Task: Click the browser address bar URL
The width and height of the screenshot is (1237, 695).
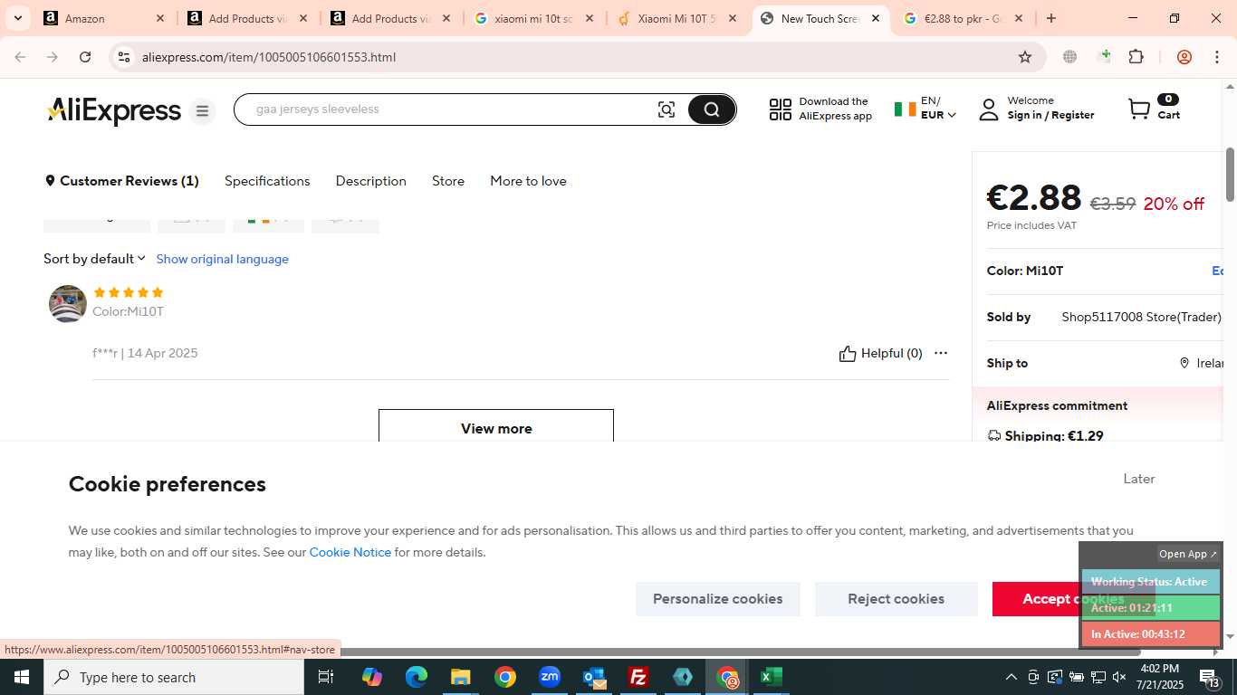Action: pos(269,57)
